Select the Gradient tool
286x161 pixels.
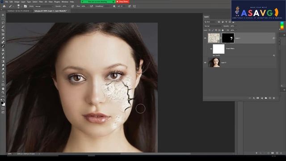(x=3, y=62)
